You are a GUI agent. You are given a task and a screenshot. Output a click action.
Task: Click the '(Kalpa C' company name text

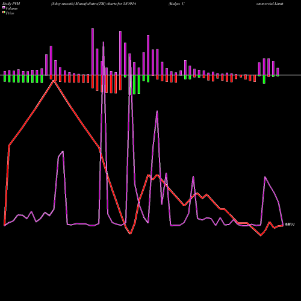pyautogui.click(x=176, y=4)
